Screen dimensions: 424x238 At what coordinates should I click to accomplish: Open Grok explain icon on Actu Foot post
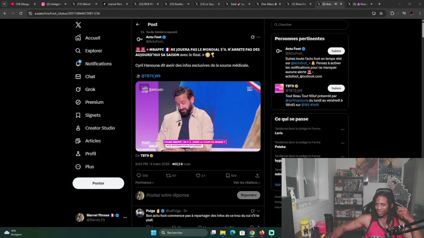pos(252,37)
